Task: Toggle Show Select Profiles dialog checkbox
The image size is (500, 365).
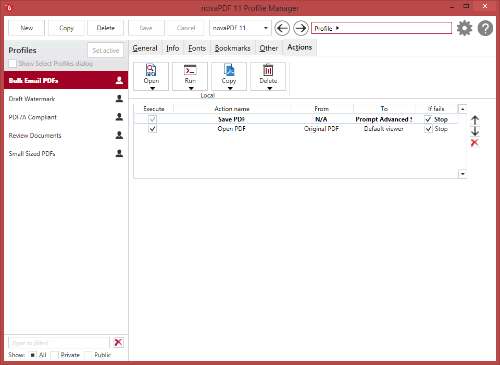Action: pyautogui.click(x=12, y=64)
